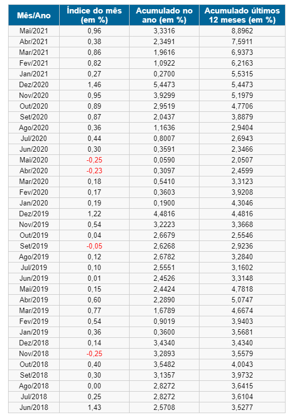Screen dimensions: 292x418
Task: Click the red -0,25 value for Nov/2018
Action: [94, 354]
